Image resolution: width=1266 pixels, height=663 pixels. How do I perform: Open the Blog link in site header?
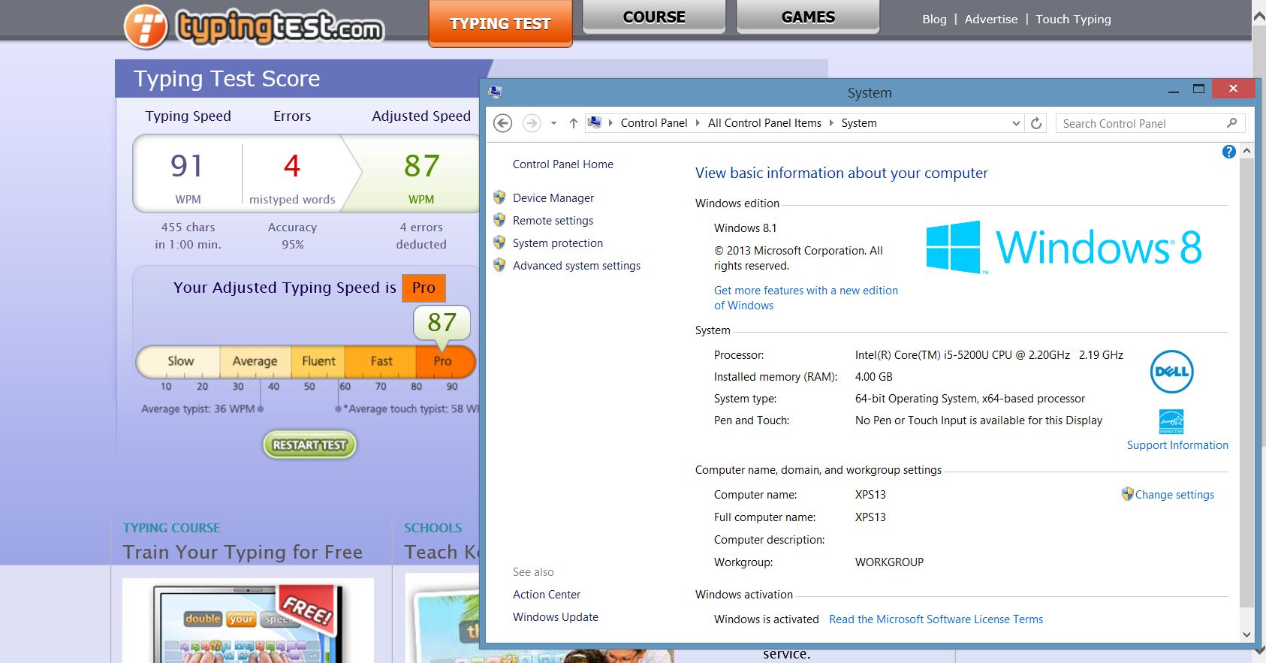coord(934,20)
